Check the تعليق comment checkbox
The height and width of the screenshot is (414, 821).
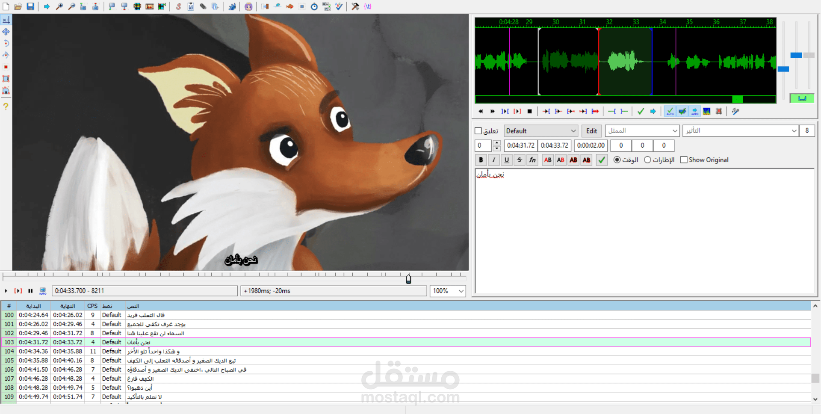click(x=478, y=131)
